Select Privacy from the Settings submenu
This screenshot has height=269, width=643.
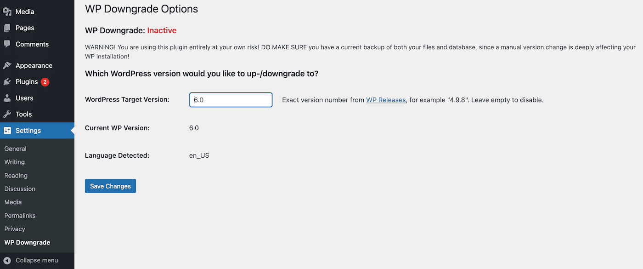[14, 229]
